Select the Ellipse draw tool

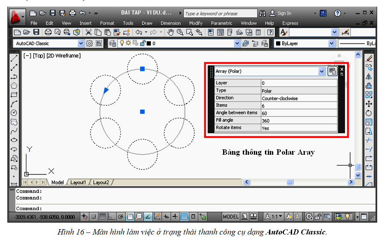[x=14, y=140]
